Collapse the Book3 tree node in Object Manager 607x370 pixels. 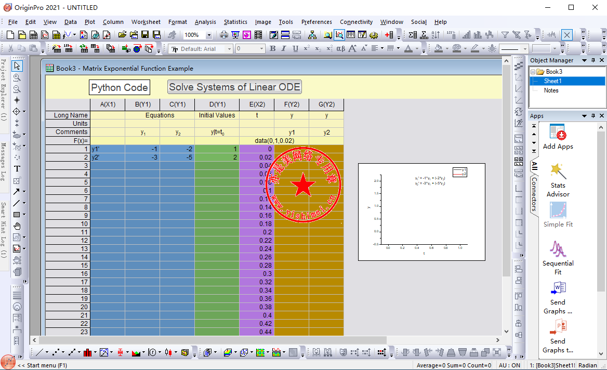click(533, 72)
